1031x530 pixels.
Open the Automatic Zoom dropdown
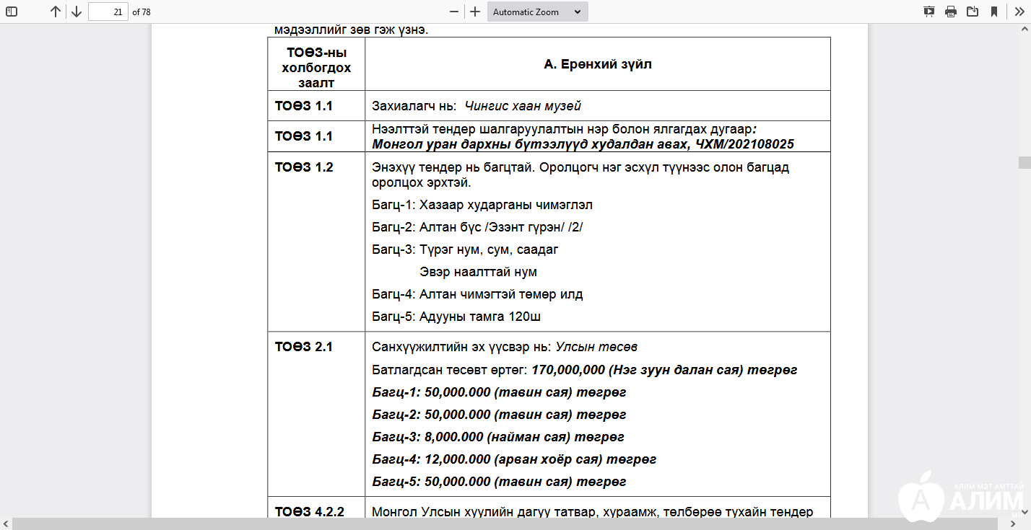pyautogui.click(x=538, y=12)
